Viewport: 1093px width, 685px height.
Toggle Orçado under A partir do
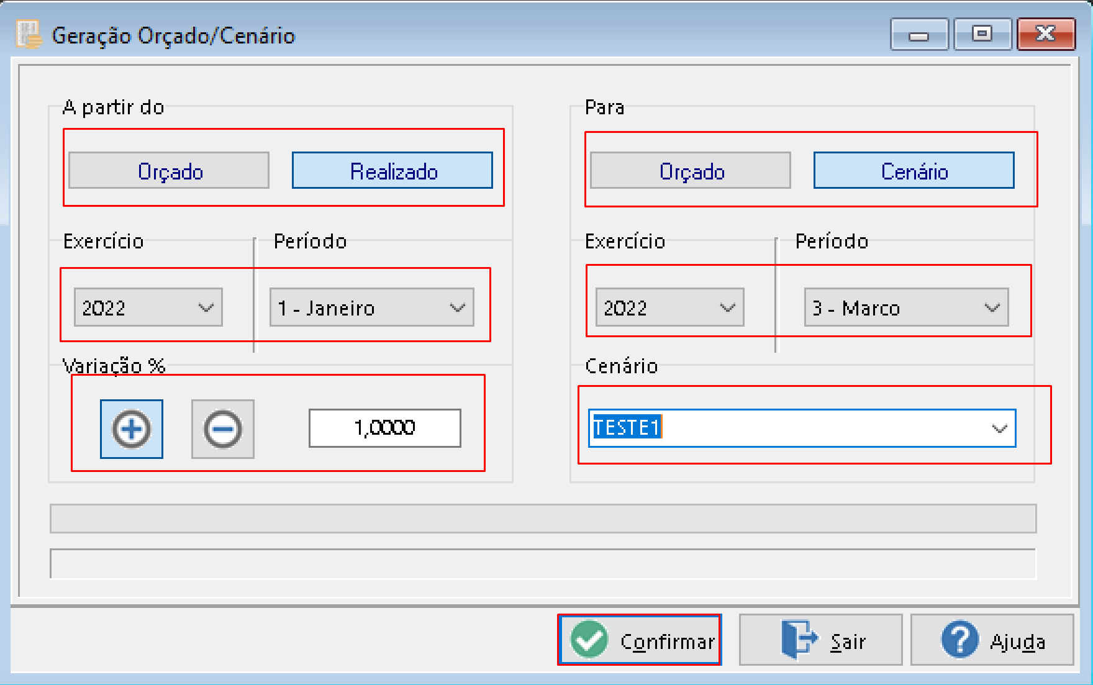(169, 171)
